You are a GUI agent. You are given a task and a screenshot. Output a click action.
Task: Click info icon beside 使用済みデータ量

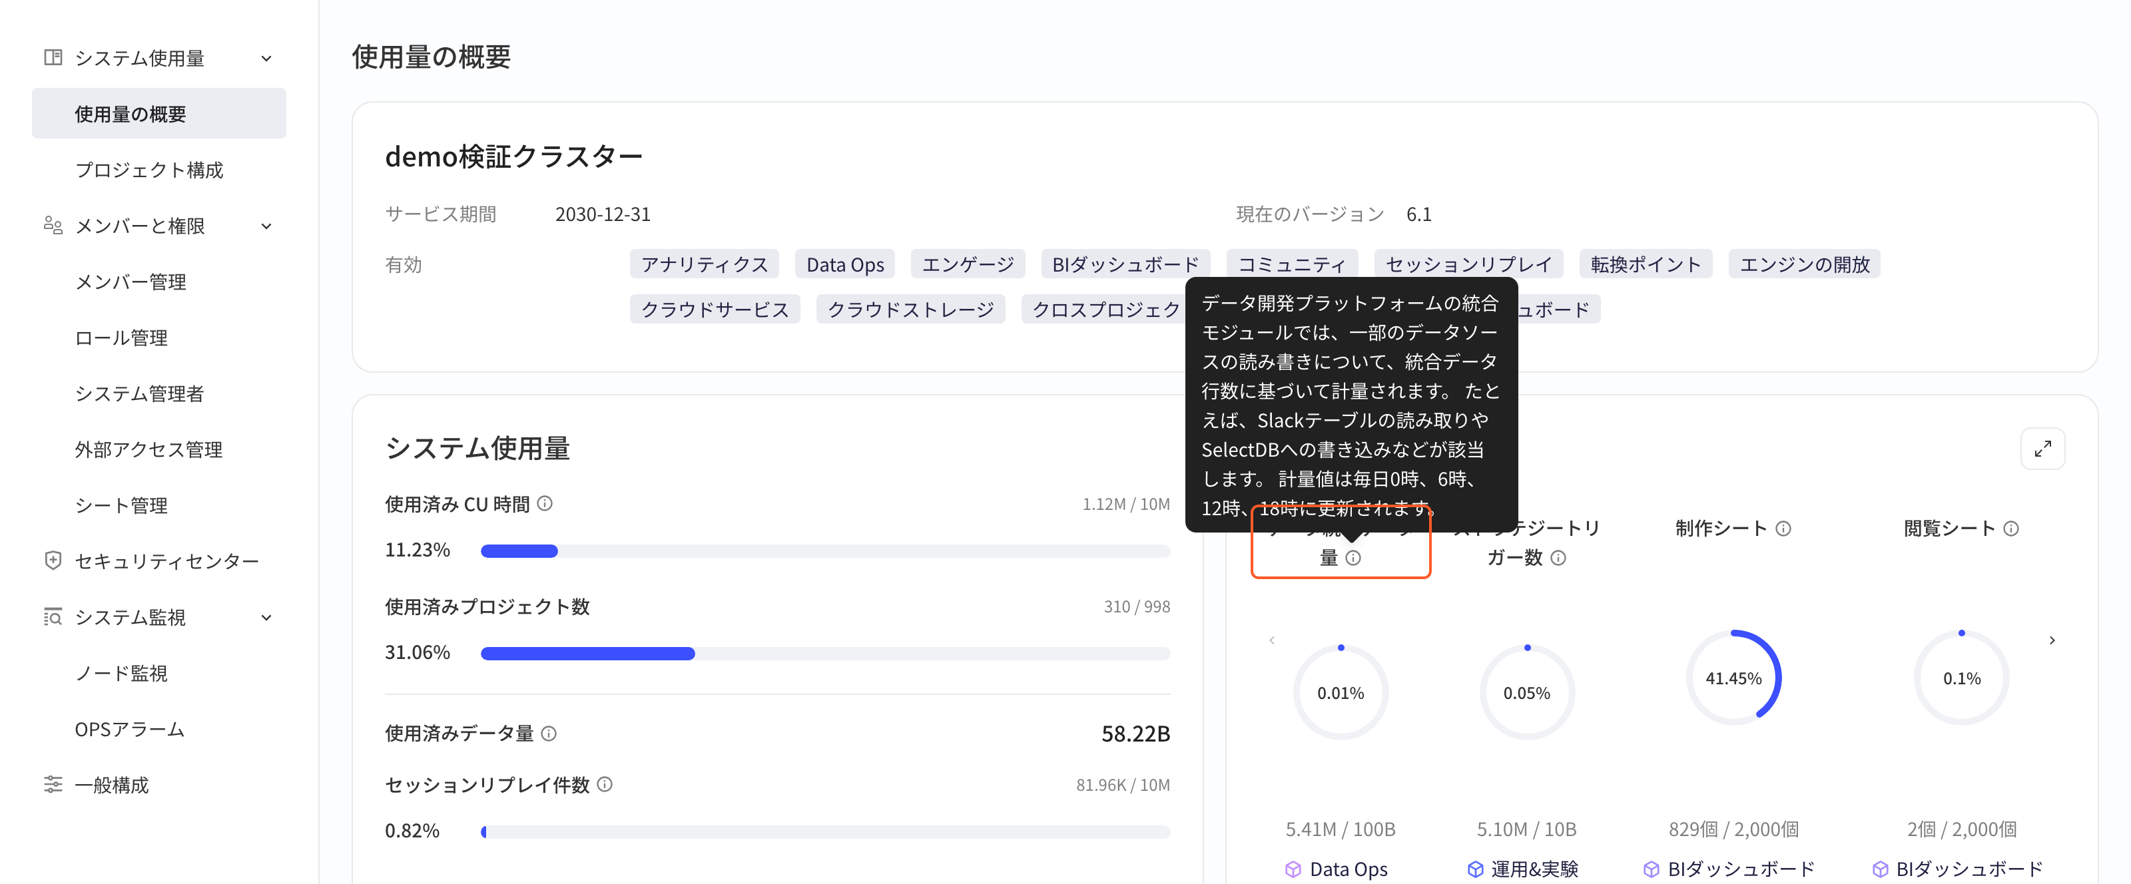coord(549,733)
